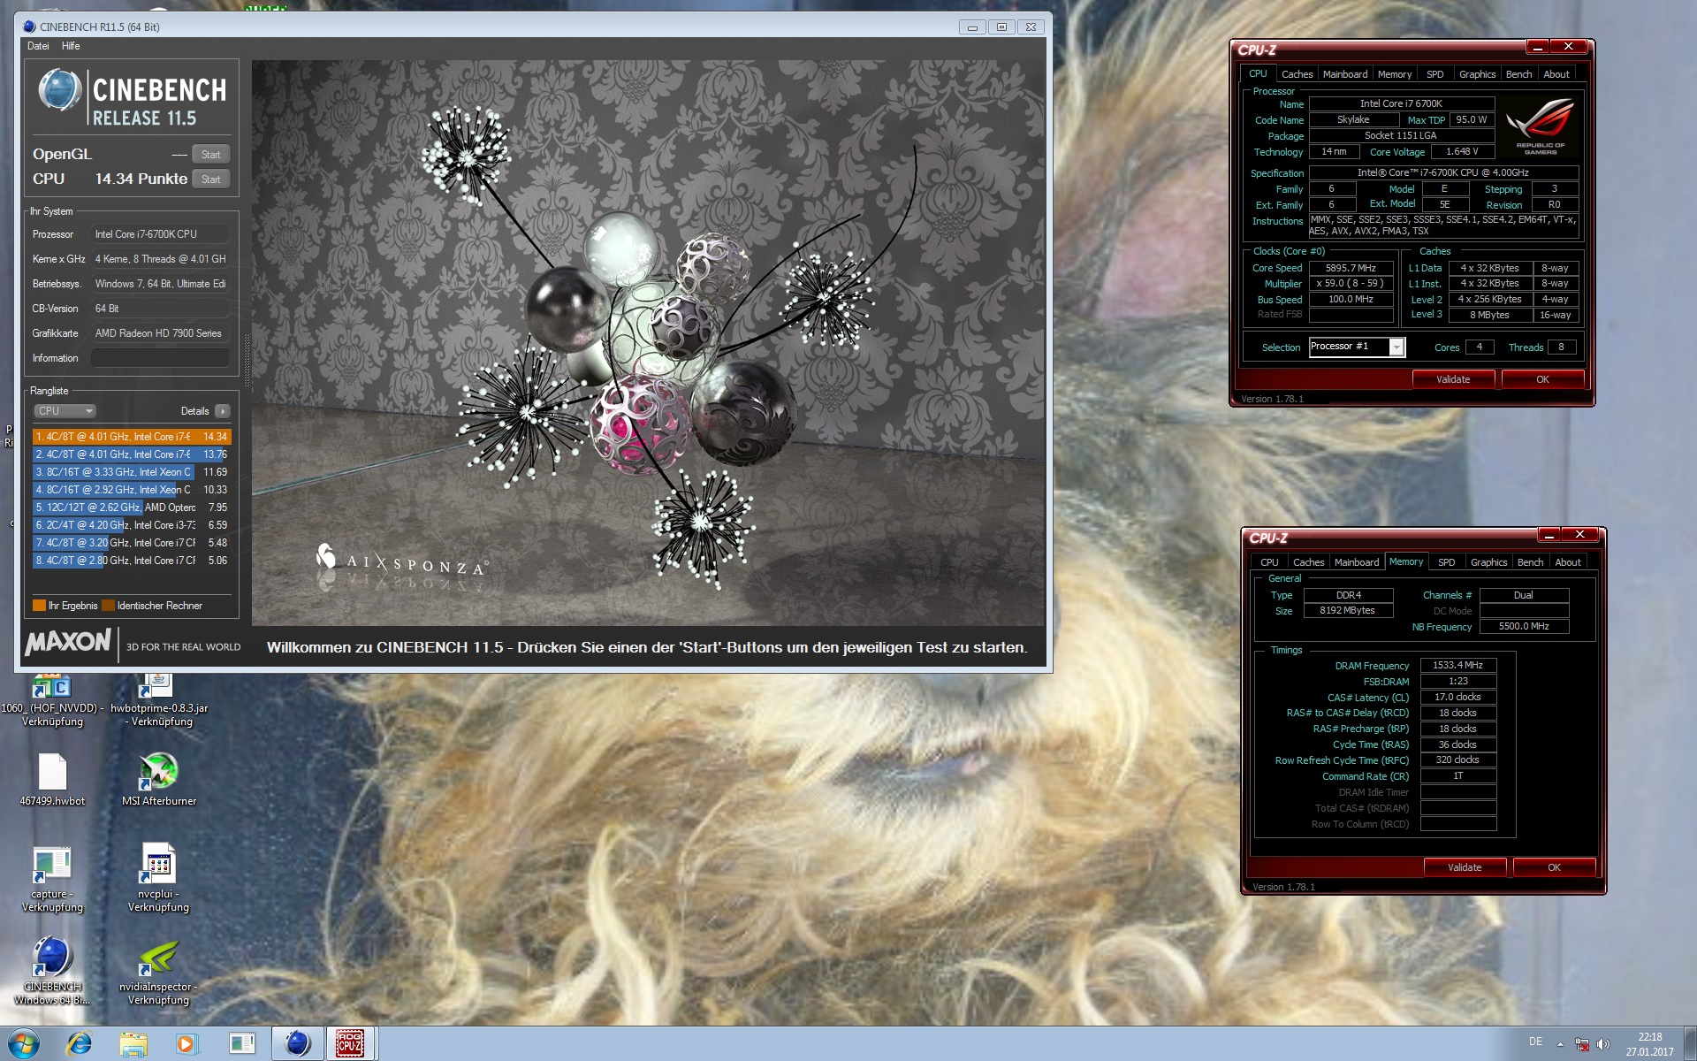Open About tab in lower CPU-Z window

point(1568,562)
